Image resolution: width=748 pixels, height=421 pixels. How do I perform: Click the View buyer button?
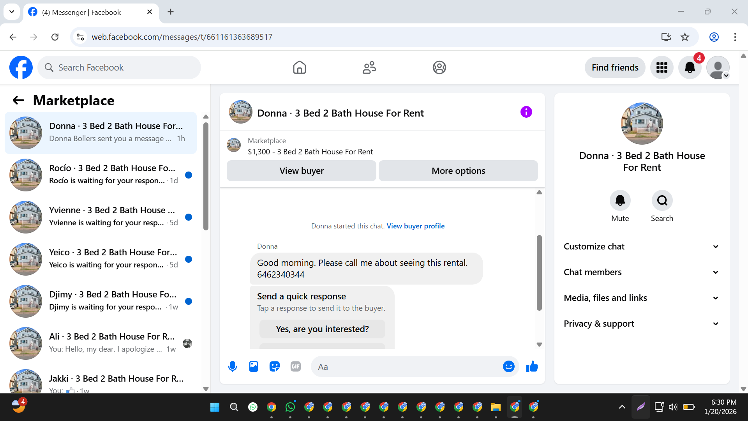coord(301,171)
